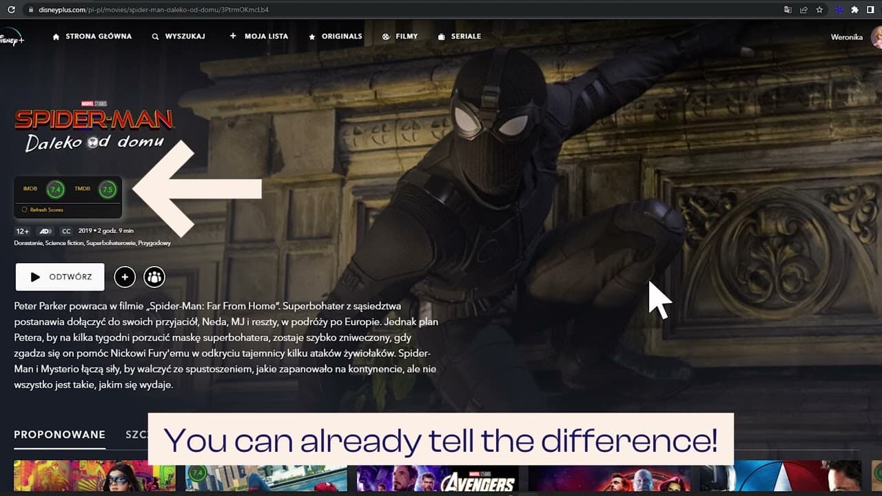
Task: Open Wyszukaj search page
Action: (178, 37)
